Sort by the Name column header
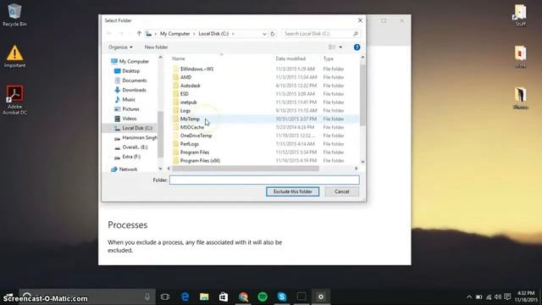The width and height of the screenshot is (542, 305). click(179, 58)
